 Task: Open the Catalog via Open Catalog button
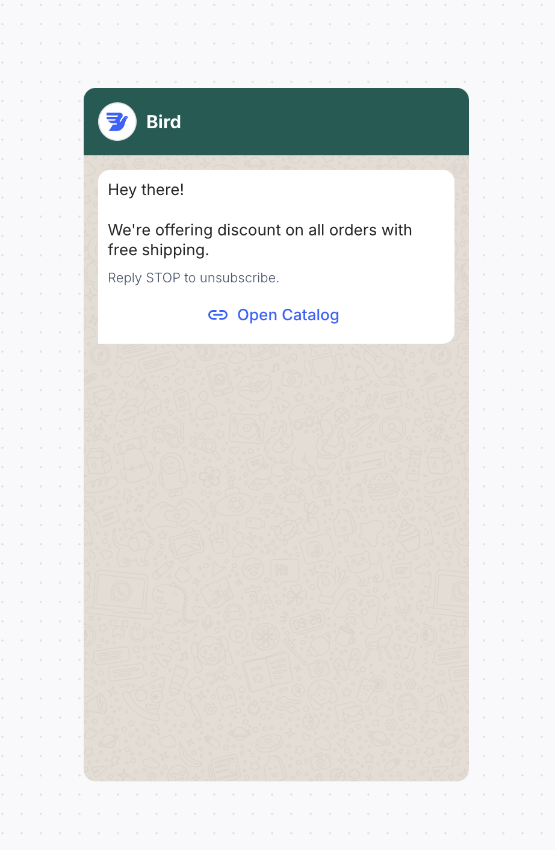pyautogui.click(x=273, y=315)
